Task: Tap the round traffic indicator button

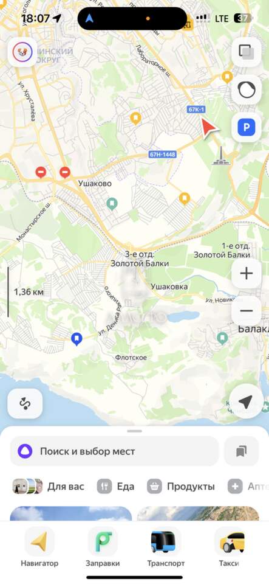Action: coord(246,90)
